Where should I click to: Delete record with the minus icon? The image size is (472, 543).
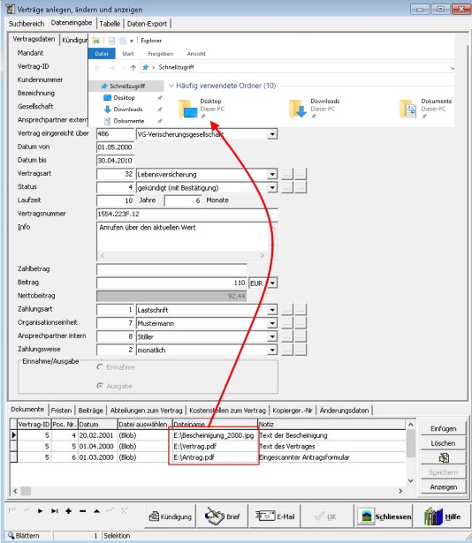(x=82, y=511)
